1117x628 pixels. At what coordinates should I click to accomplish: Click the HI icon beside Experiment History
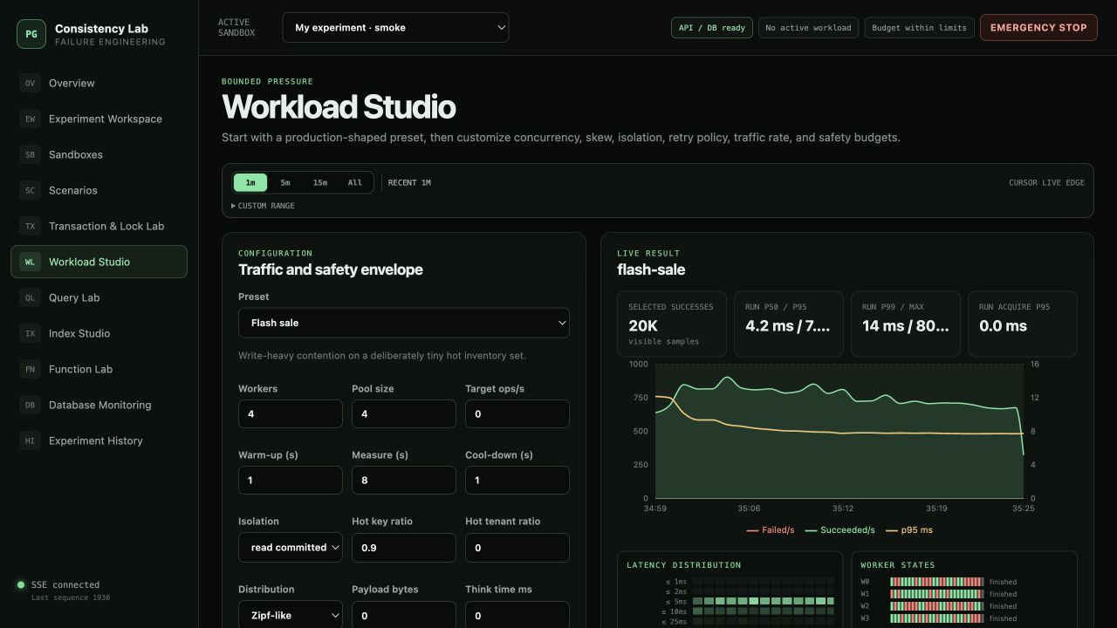tap(31, 440)
